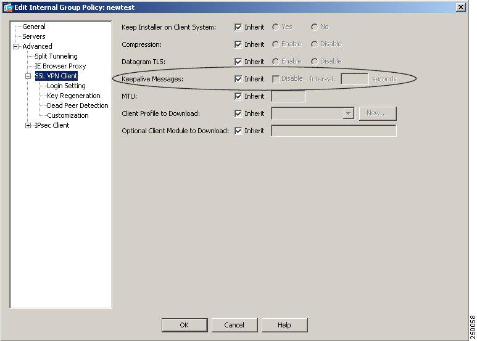Check Disable for Keepalive Messages
Viewport: 477px width, 341px height.
click(276, 79)
